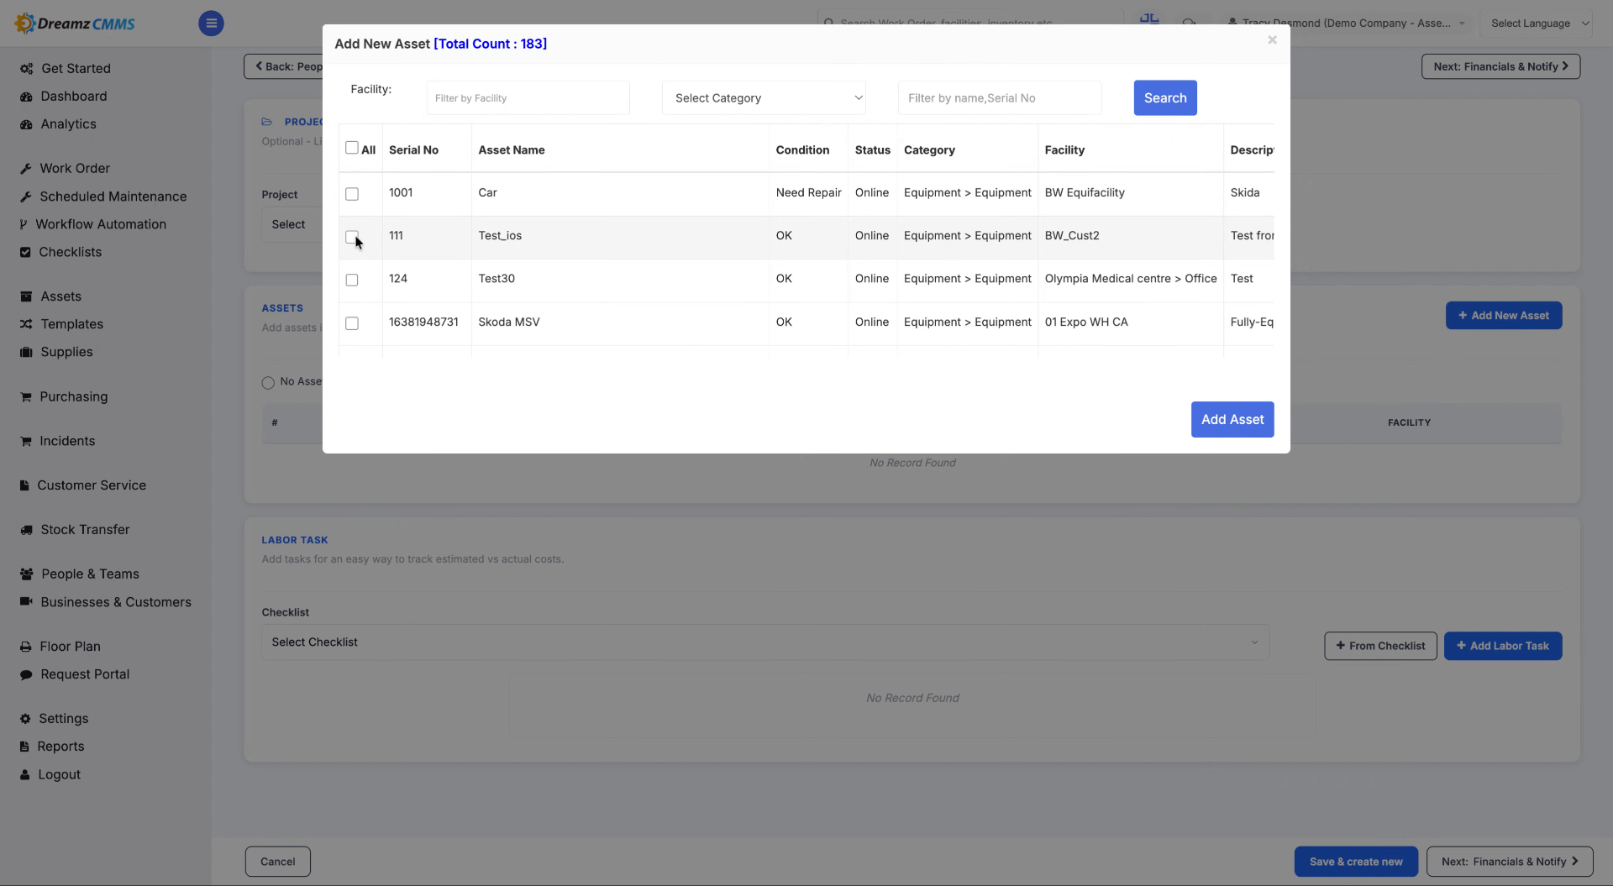Click the Checklists check icon
Screen dimensions: 1613x886
[x=25, y=252]
